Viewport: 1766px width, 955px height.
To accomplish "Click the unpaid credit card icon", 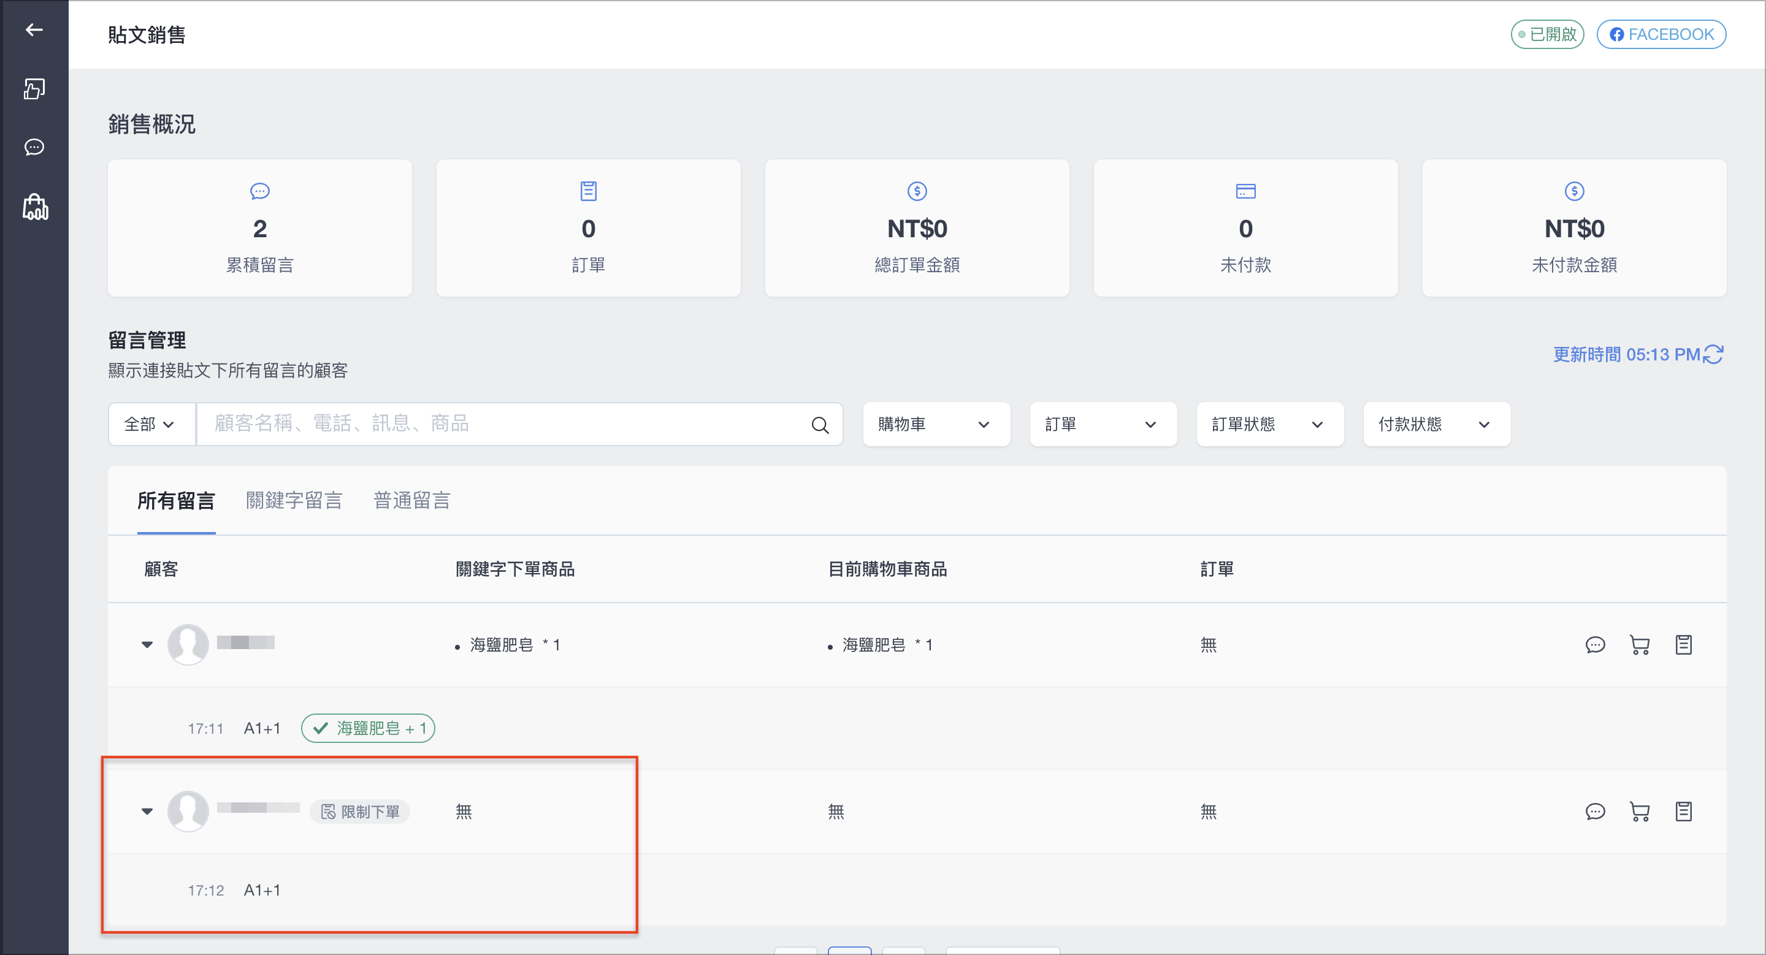I will pyautogui.click(x=1245, y=191).
